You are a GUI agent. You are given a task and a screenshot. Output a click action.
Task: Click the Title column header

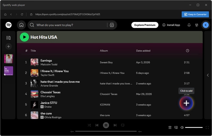click(33, 51)
